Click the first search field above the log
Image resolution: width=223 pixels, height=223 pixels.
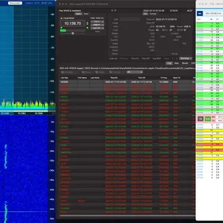69,72
